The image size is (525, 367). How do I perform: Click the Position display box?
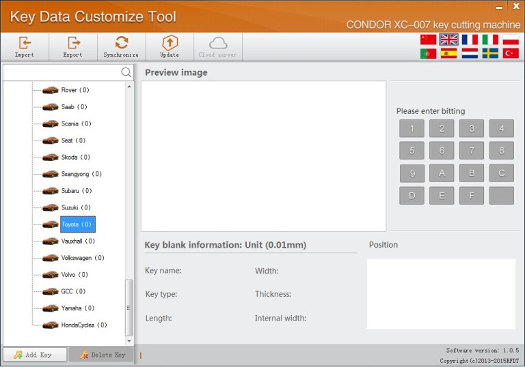(442, 294)
